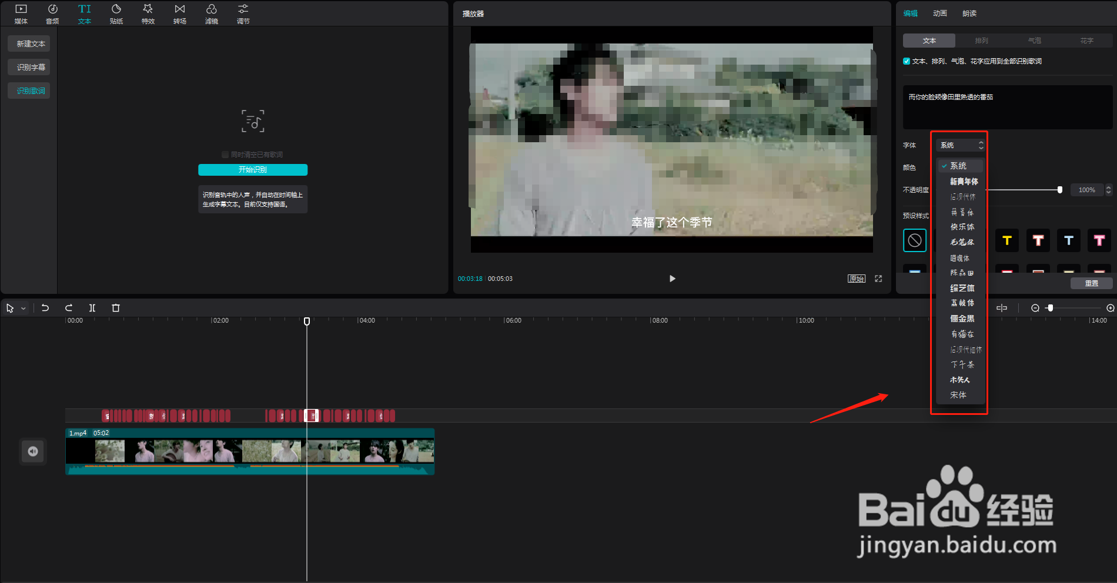This screenshot has height=583, width=1117.
Task: Open the 音频 (Audio) panel
Action: pos(53,14)
